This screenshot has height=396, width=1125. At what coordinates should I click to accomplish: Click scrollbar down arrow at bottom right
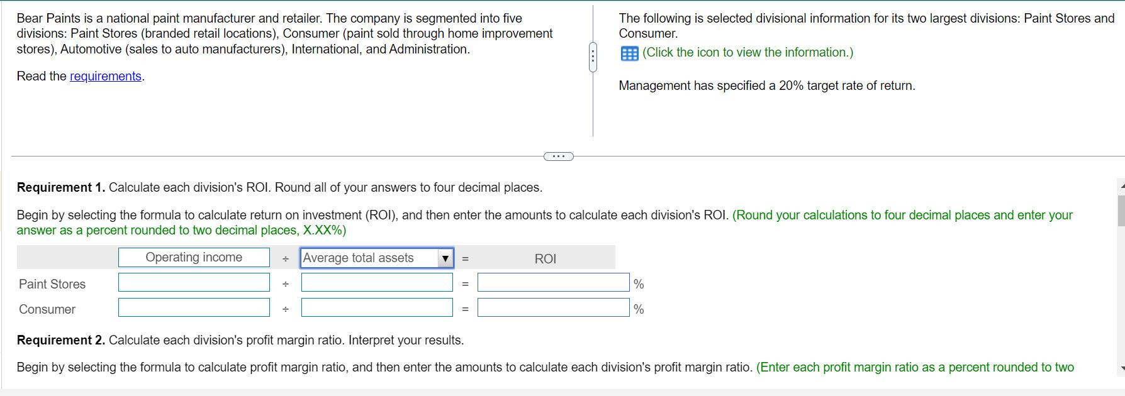tap(1121, 368)
